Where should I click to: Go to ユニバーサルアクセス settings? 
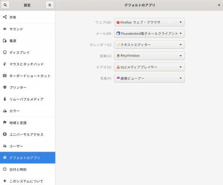click(x=27, y=134)
